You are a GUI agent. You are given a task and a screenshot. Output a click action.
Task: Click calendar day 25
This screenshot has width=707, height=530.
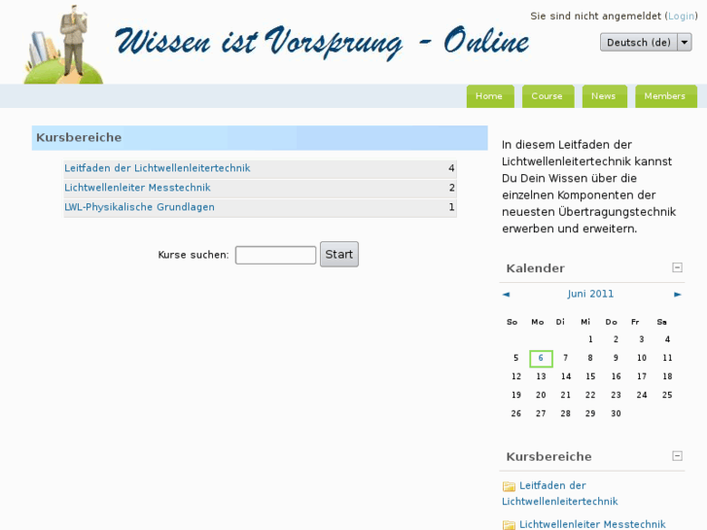click(x=667, y=395)
